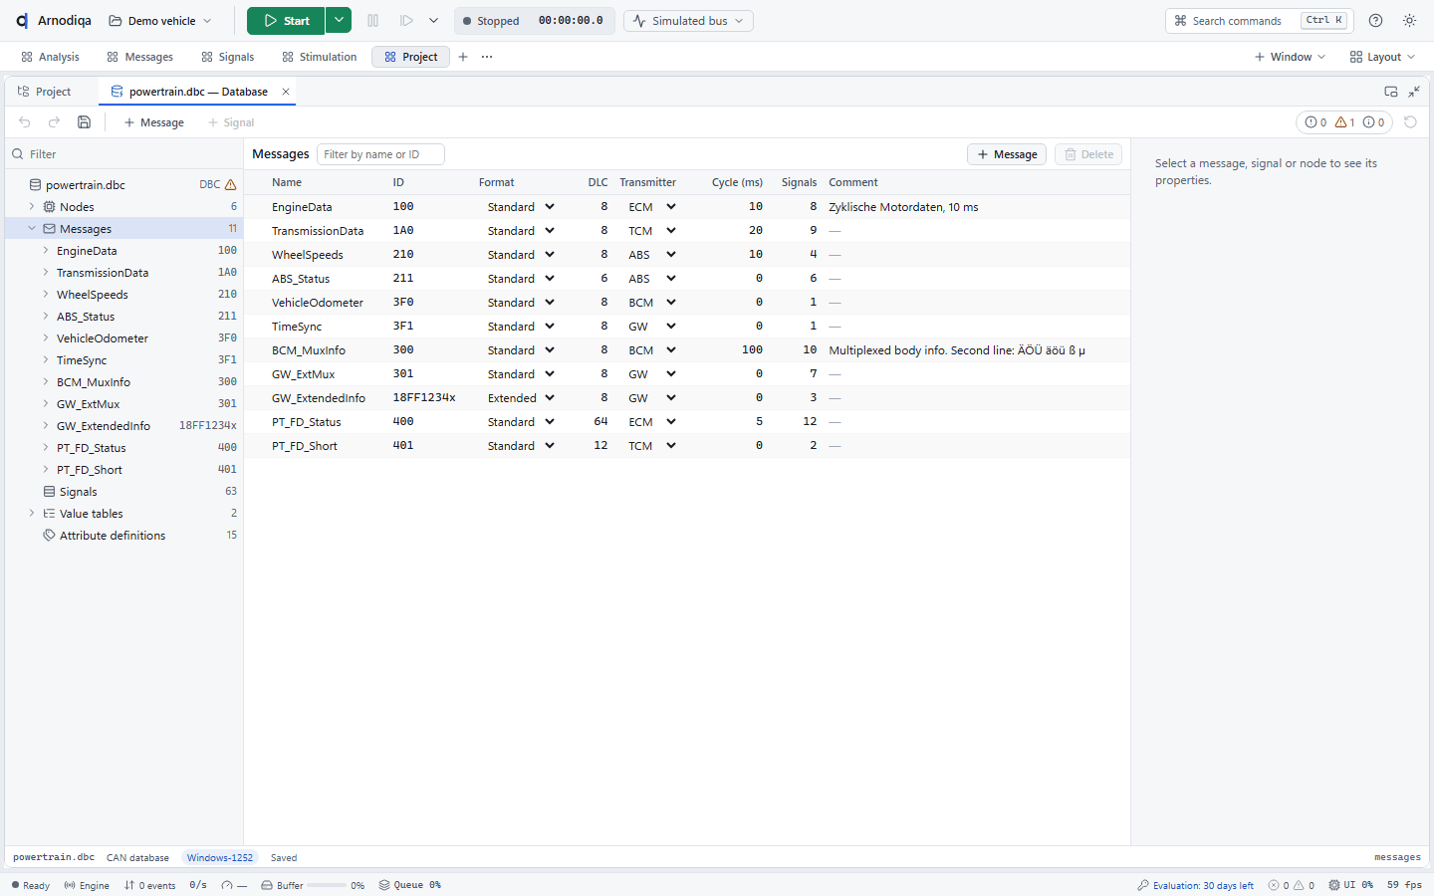
Task: Change Format dropdown for GW_ExtendedInfo row
Action: tap(521, 398)
